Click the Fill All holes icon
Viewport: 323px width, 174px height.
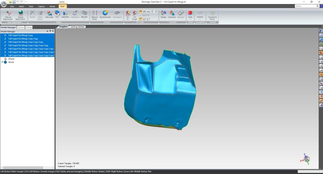128,14
